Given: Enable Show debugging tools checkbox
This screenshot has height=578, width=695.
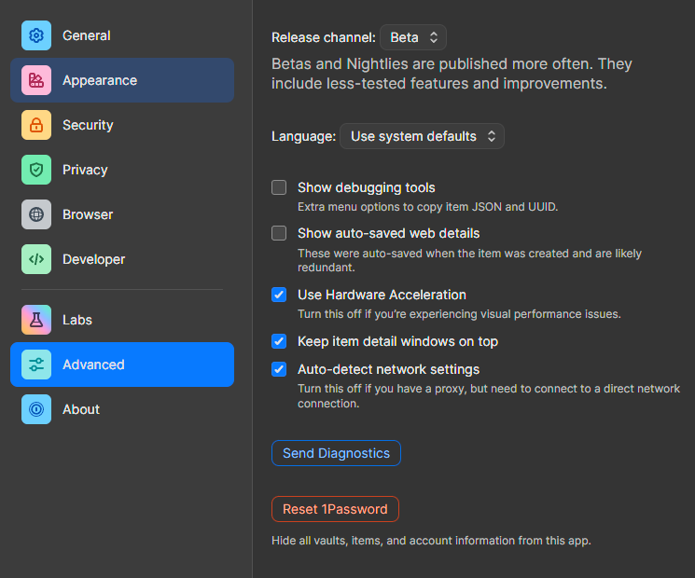Looking at the screenshot, I should (279, 187).
